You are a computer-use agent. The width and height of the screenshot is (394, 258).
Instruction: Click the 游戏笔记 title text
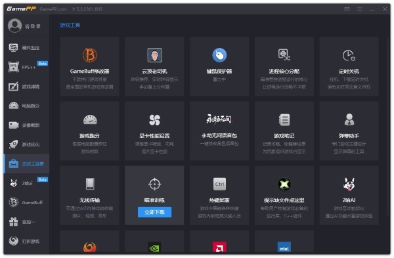[284, 136]
